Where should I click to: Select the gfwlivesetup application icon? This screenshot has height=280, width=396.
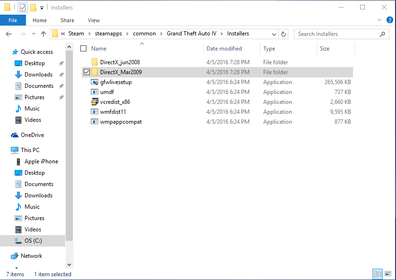pyautogui.click(x=95, y=82)
